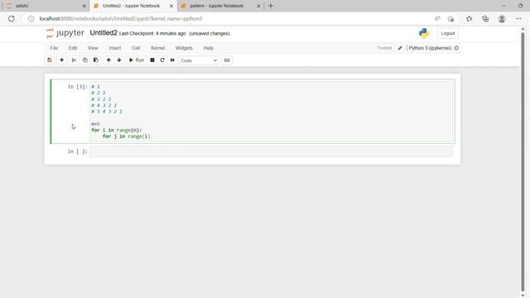Viewport: 530px width, 298px height.
Task: Cut selected cells with the scissors icon
Action: tap(74, 60)
